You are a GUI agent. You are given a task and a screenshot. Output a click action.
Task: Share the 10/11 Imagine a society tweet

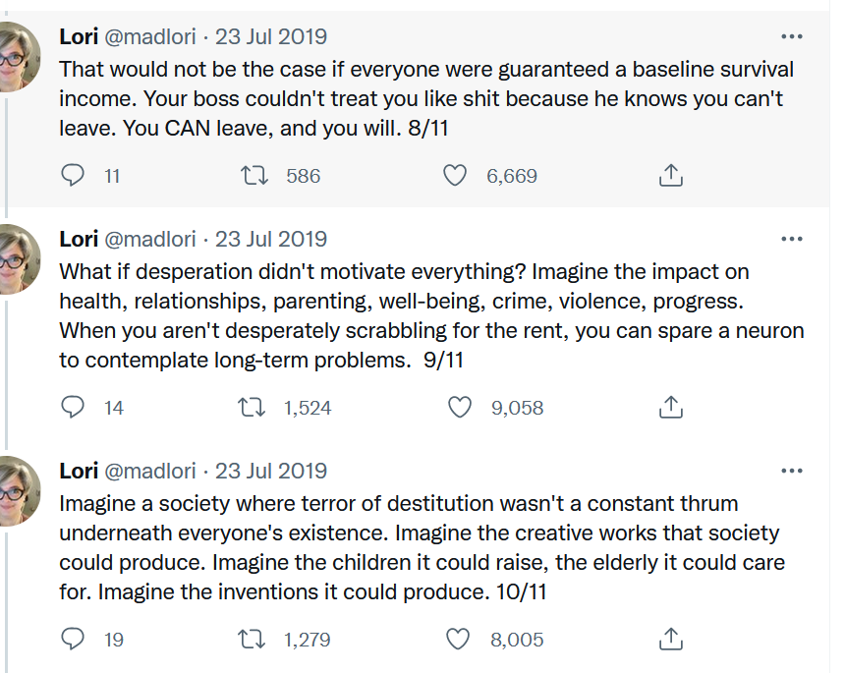(670, 639)
